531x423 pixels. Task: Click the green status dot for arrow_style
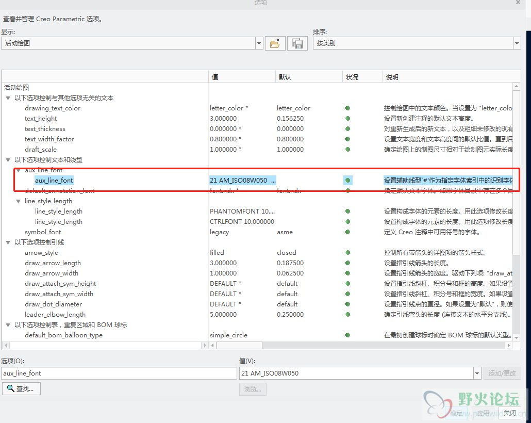pyautogui.click(x=347, y=253)
